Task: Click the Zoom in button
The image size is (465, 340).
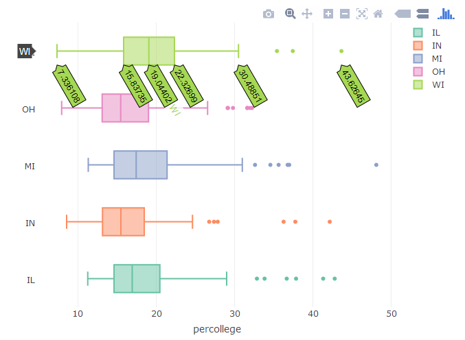Action: point(328,14)
